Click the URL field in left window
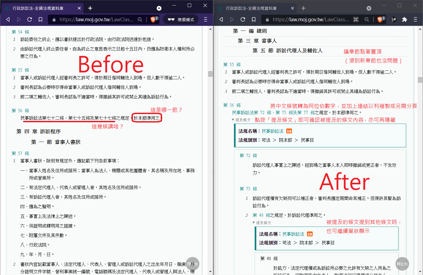The image size is (423, 275). click(96, 20)
